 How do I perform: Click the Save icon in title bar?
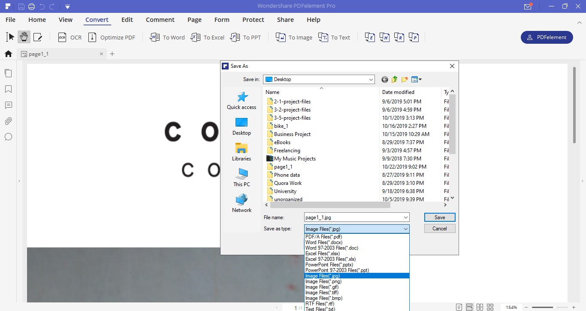[x=21, y=6]
